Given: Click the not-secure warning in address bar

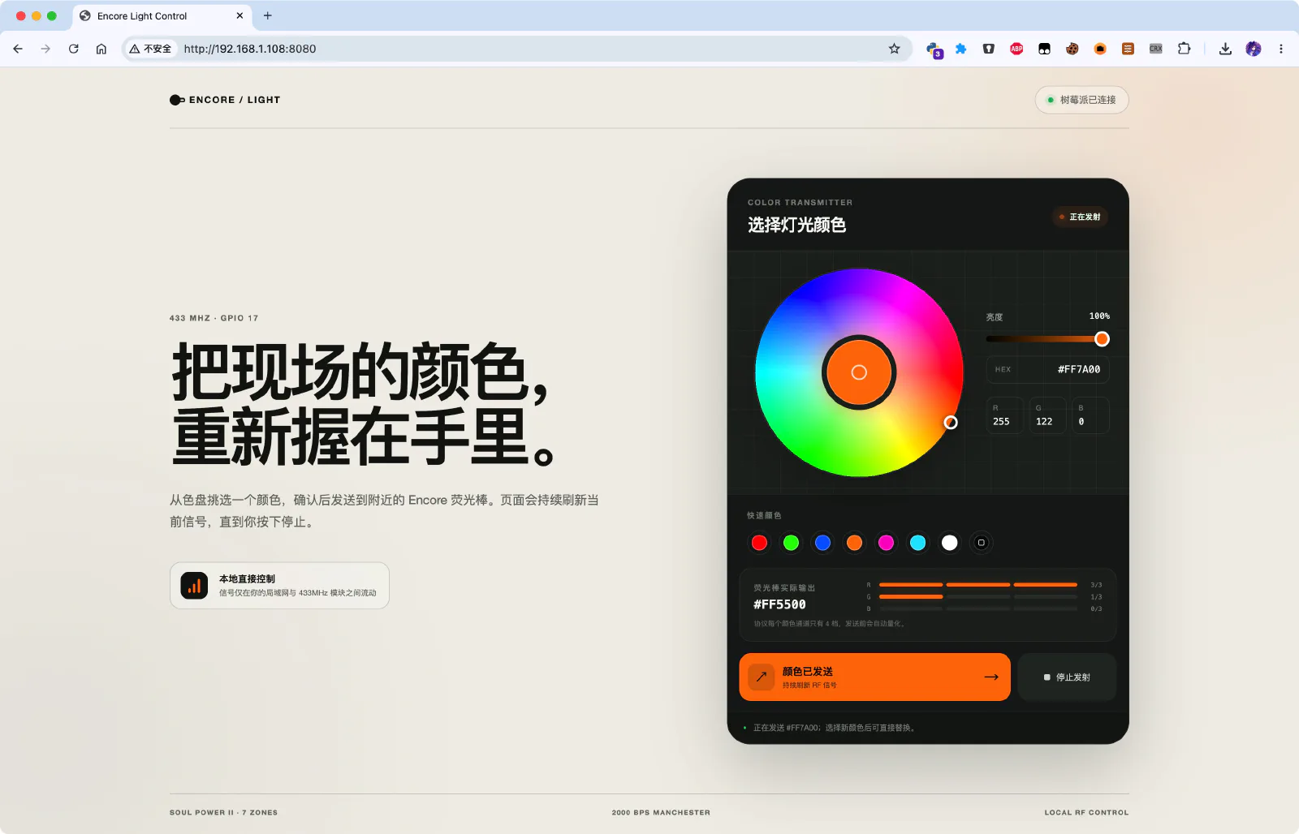Looking at the screenshot, I should (x=151, y=49).
